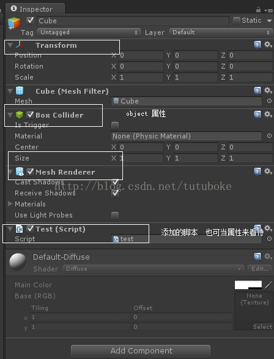The width and height of the screenshot is (274, 359).
Task: Uncheck Cast Shadows
Action: pos(115,182)
